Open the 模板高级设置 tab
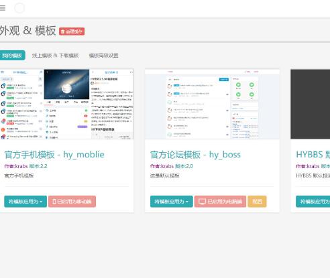330x278 pixels. (103, 56)
